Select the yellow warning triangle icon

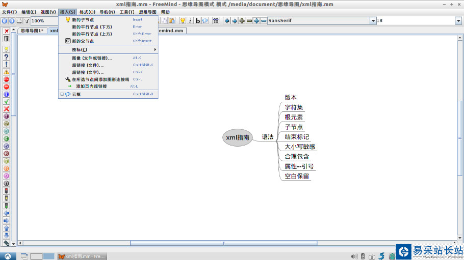coord(6,72)
